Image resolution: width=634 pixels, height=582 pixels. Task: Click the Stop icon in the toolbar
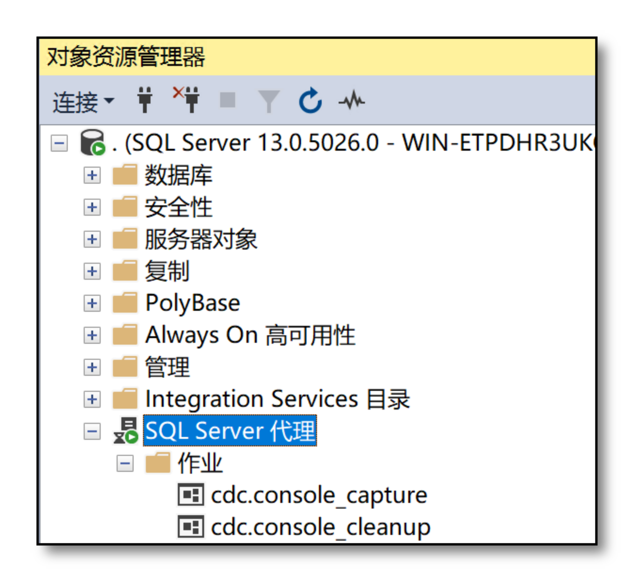pos(227,100)
